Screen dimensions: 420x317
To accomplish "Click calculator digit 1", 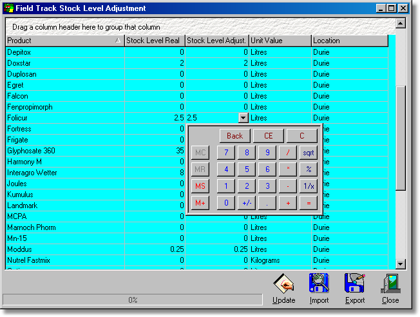I will point(226,186).
